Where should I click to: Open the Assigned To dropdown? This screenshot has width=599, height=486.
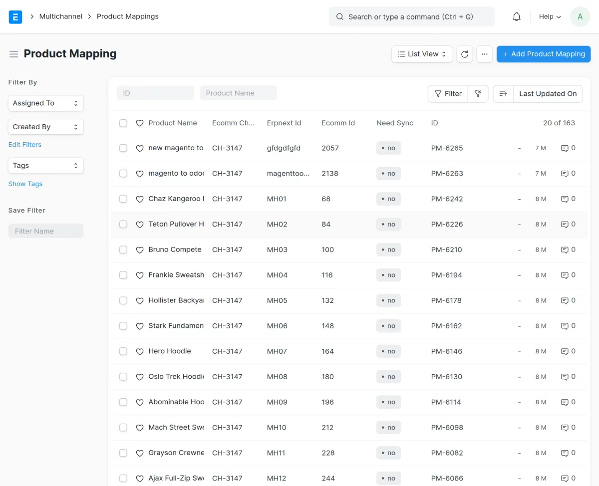pyautogui.click(x=46, y=103)
